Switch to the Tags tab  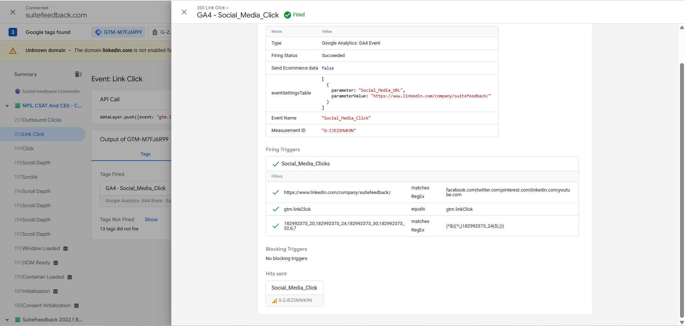click(x=145, y=154)
